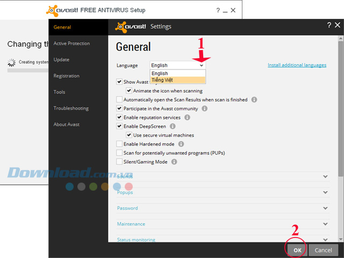Viewport: 344px width, 258px height.
Task: Toggle Use secure virtual machines checkbox
Action: 129,135
